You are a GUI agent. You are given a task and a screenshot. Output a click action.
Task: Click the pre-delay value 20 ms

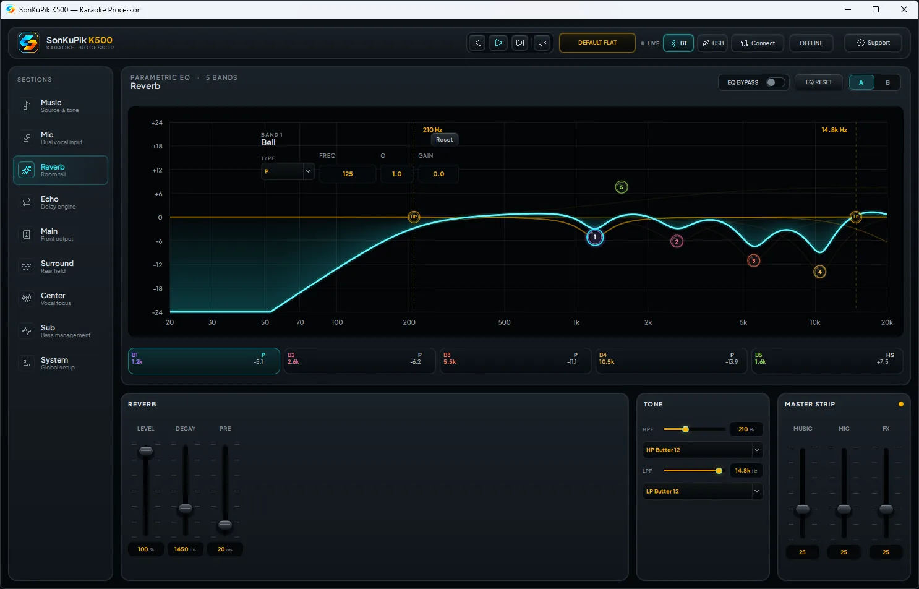(x=225, y=549)
